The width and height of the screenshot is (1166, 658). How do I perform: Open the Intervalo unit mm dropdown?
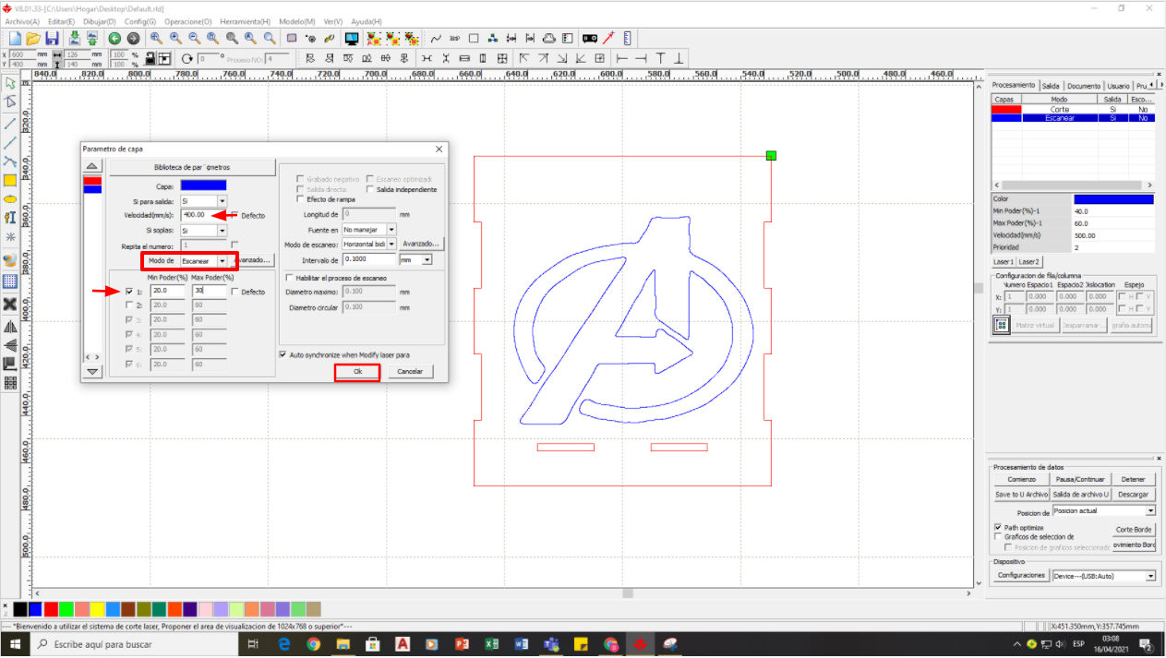[427, 260]
